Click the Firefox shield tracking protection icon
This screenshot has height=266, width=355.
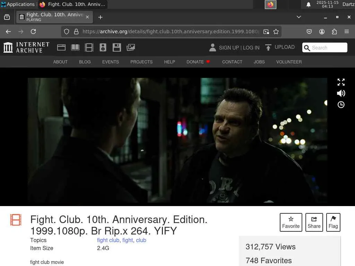66,32
